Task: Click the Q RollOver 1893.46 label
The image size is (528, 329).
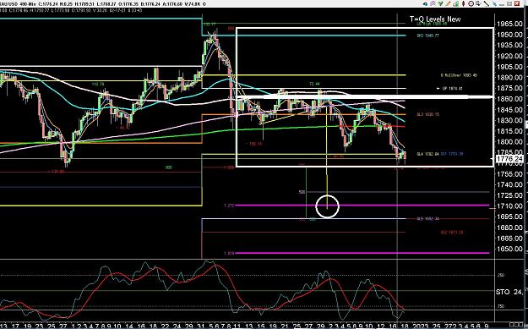Action: pyautogui.click(x=459, y=75)
